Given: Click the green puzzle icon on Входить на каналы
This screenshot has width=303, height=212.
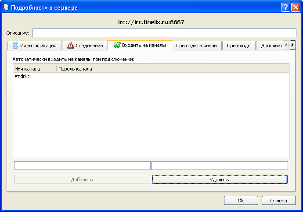Looking at the screenshot, I should [x=117, y=45].
